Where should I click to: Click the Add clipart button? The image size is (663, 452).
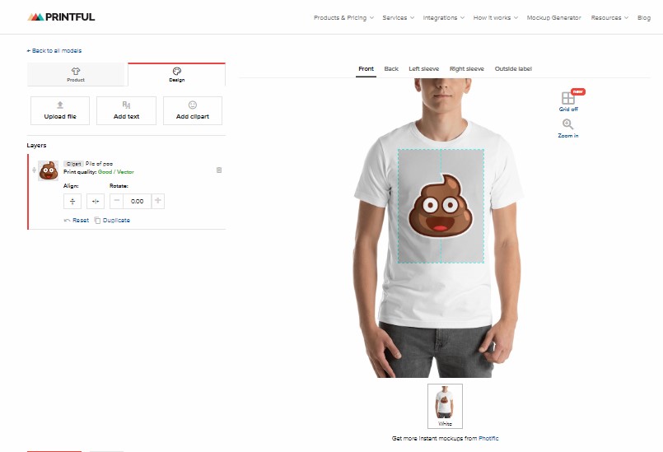(x=193, y=110)
